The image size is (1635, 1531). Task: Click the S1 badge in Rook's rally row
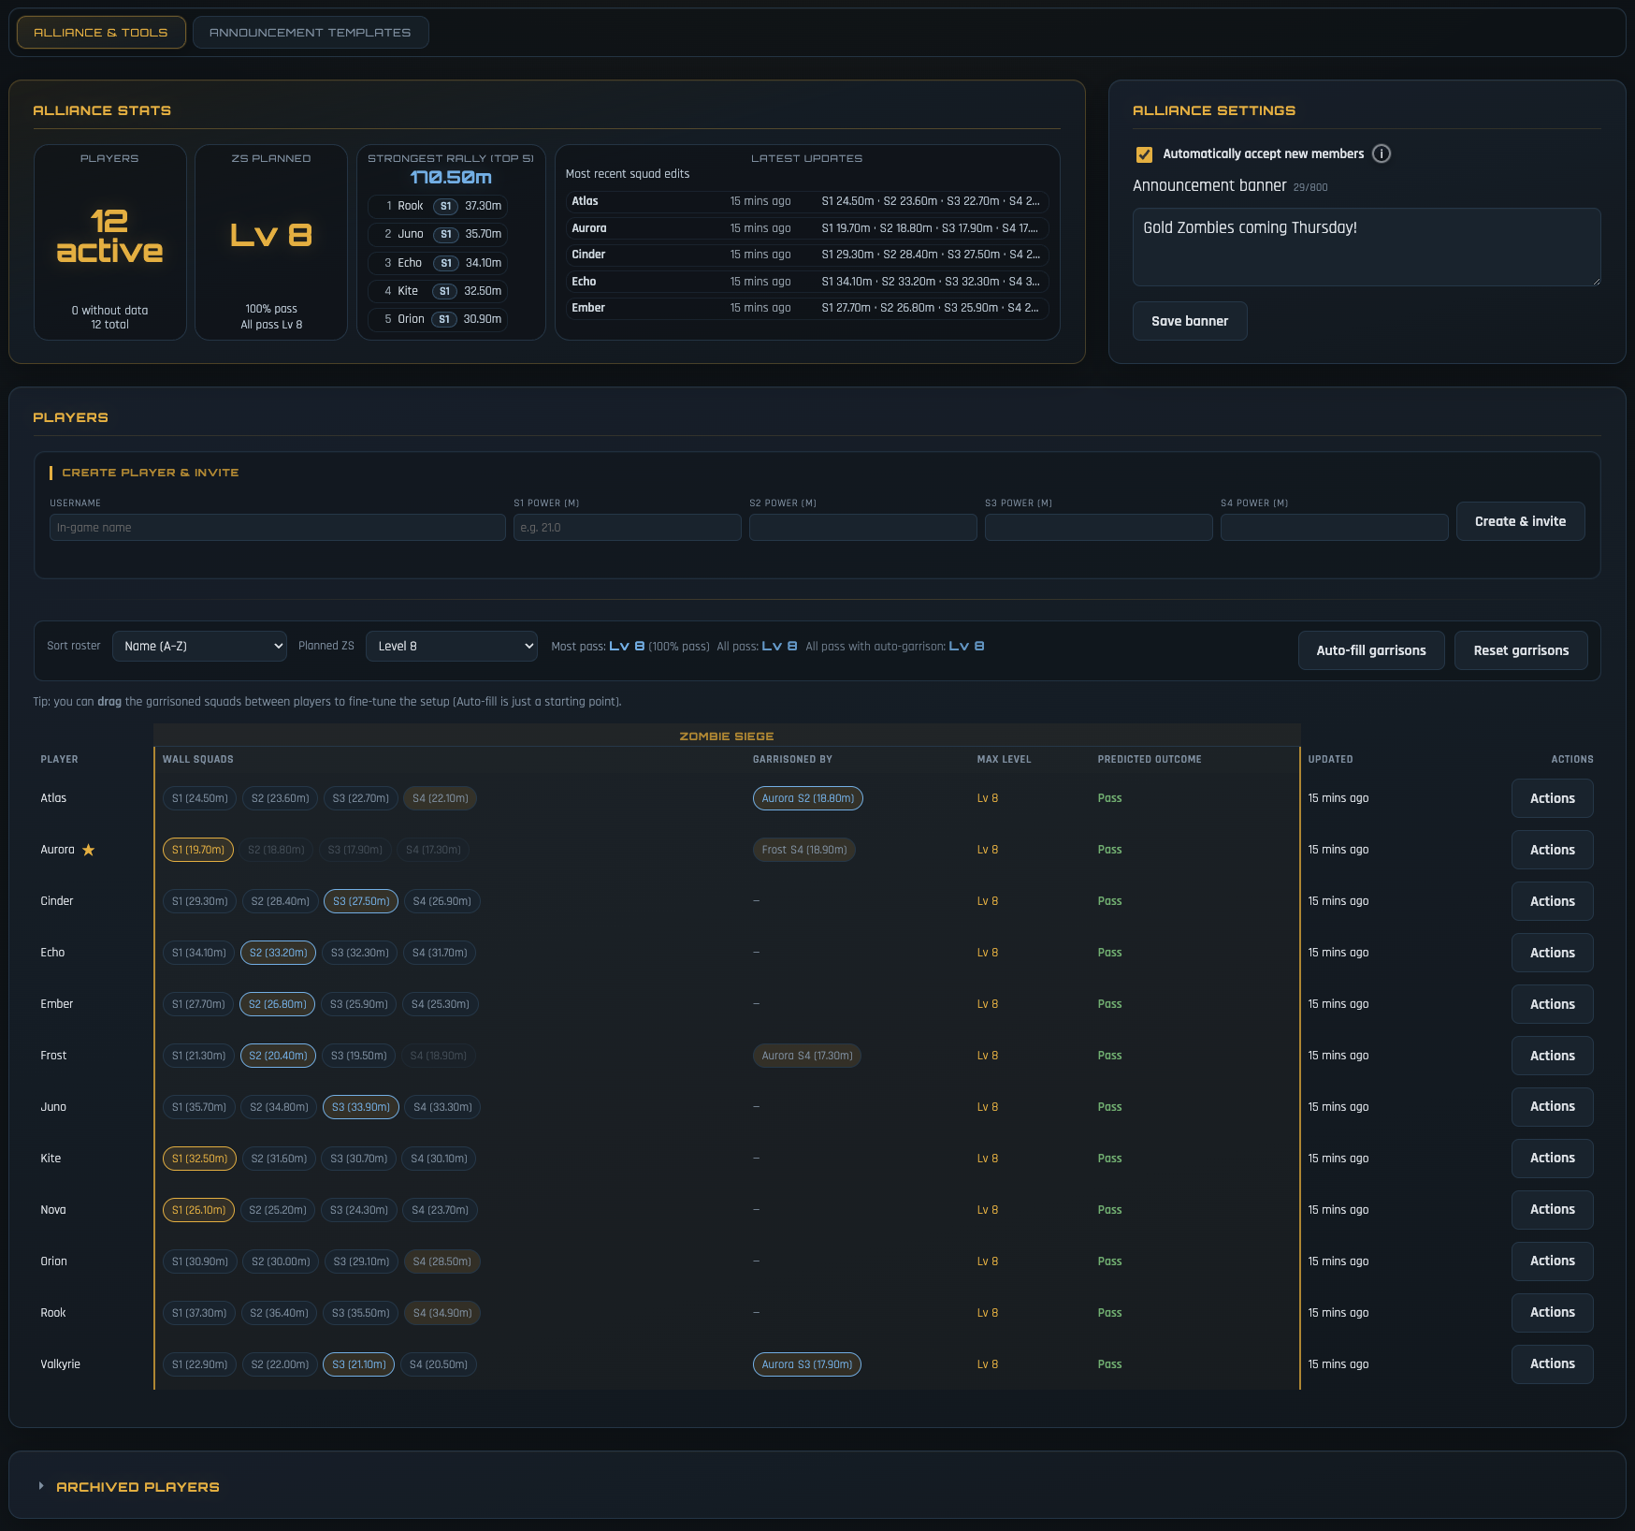pyautogui.click(x=445, y=206)
